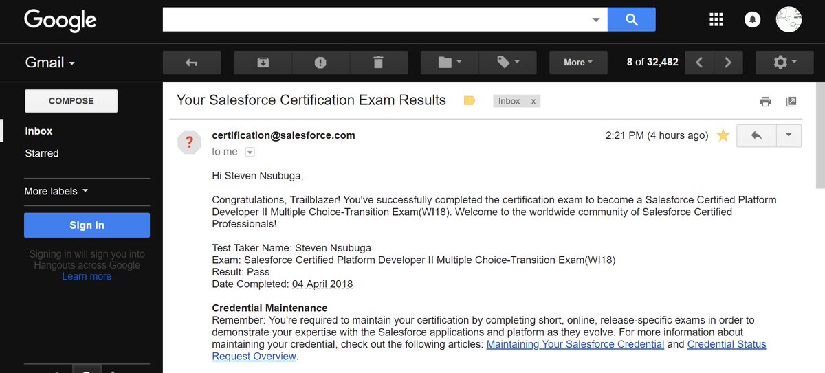
Task: Click the Sign in button for Hangouts
Action: pos(87,225)
